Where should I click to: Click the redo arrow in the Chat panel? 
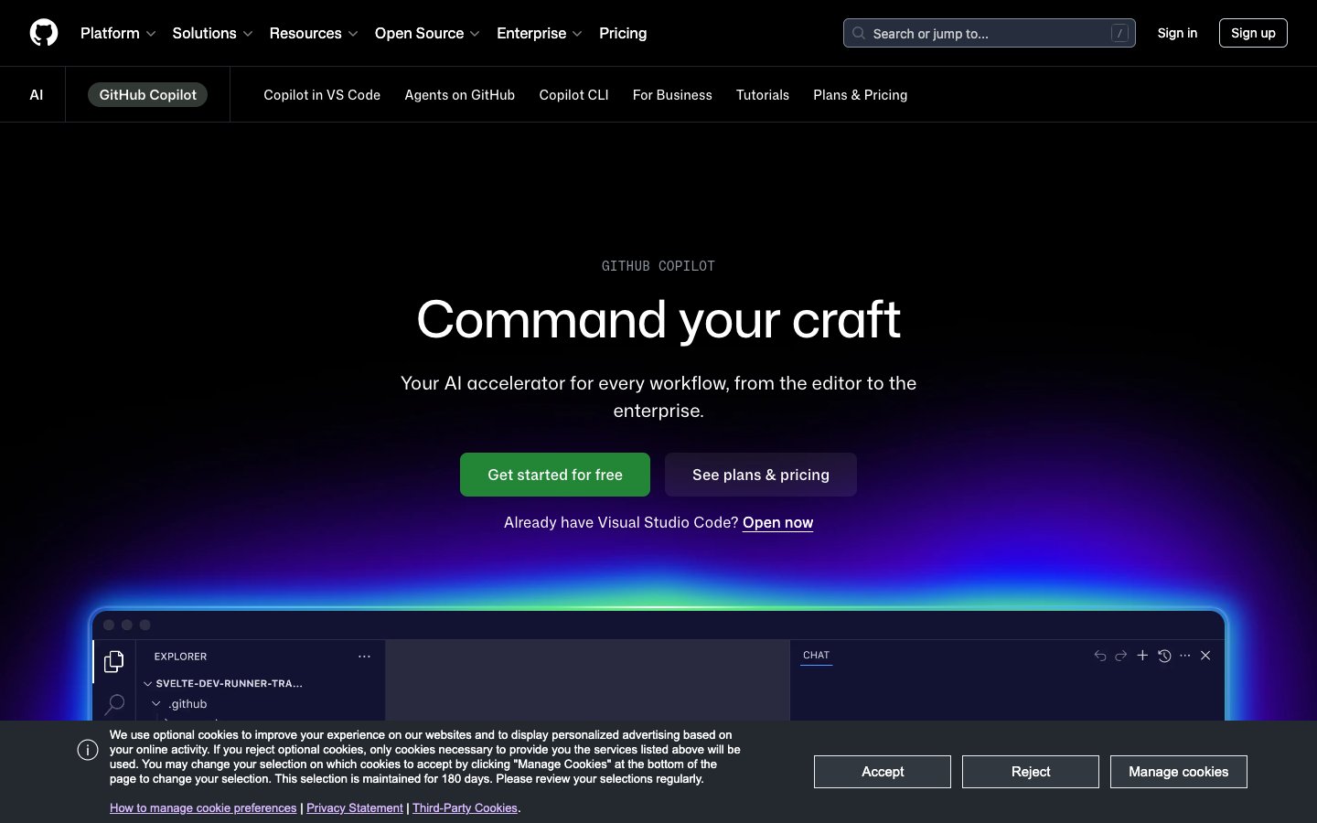[1121, 656]
